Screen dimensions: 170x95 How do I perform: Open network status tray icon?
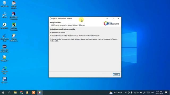pyautogui.click(x=135, y=93)
